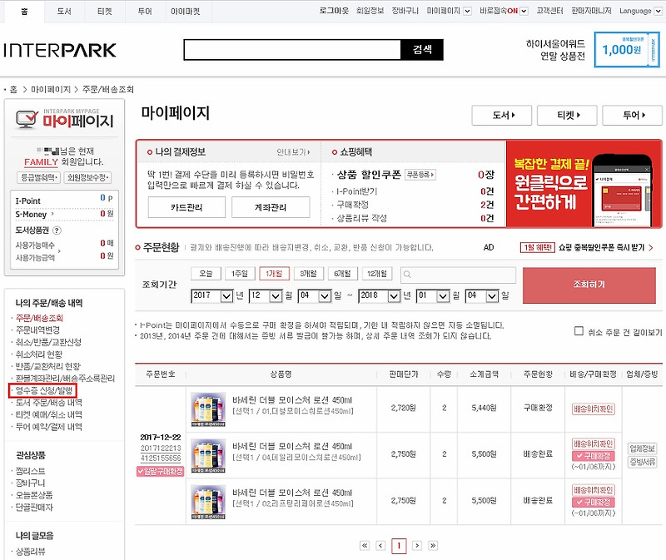Click the magnifier icon in order search box
This screenshot has height=560, width=666.
pyautogui.click(x=407, y=275)
